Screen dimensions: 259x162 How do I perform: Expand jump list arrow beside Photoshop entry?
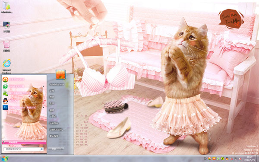click(x=43, y=108)
